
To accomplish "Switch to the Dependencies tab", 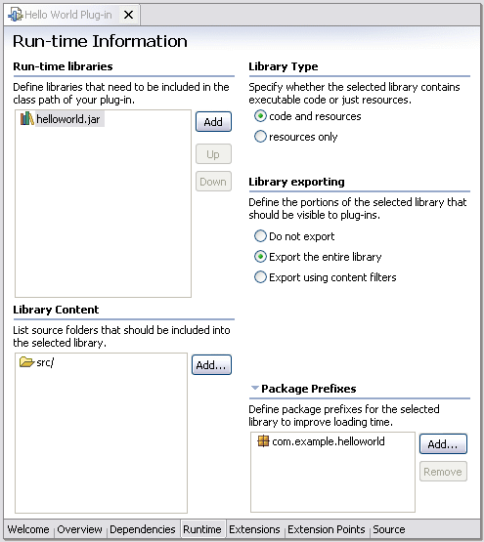I will [143, 529].
